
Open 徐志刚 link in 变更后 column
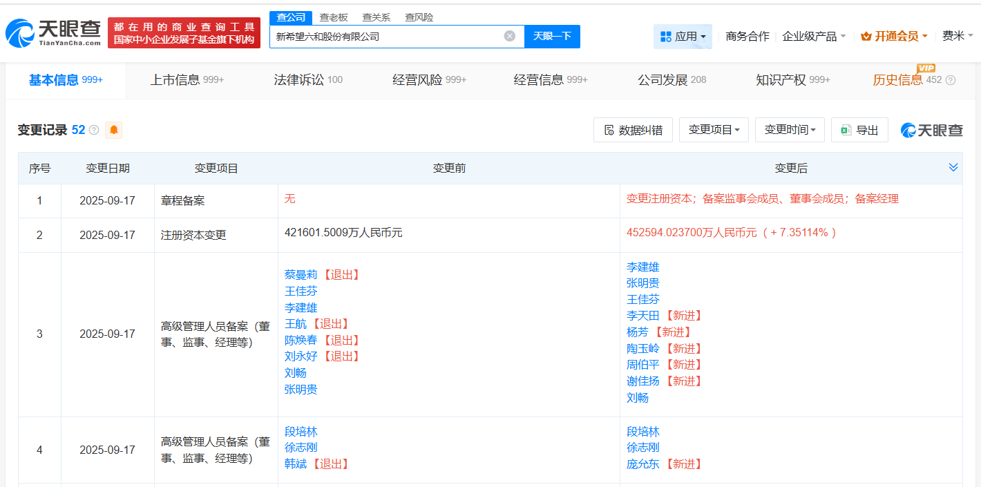[642, 448]
